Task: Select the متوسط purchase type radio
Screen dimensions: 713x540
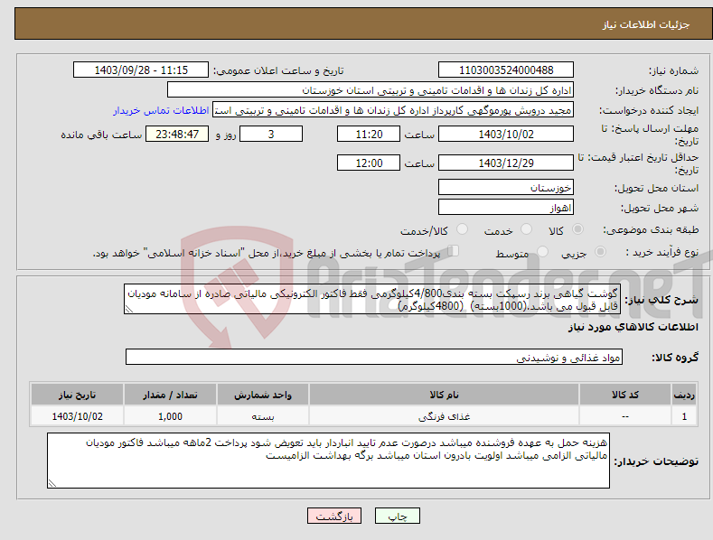Action: click(x=542, y=251)
